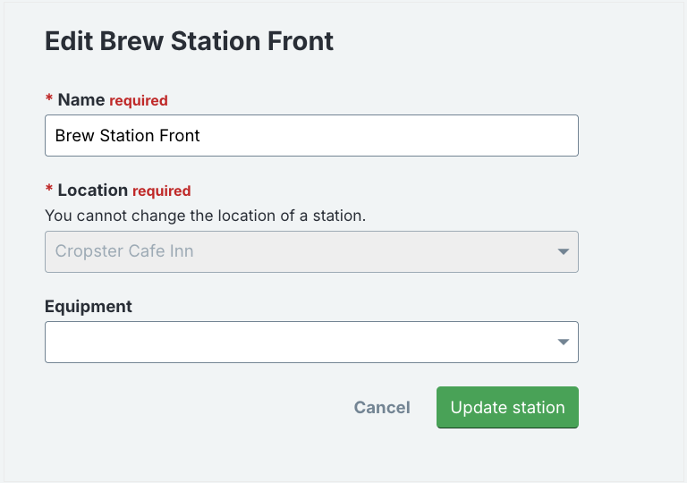Click the disabled Location dropdown arrow
This screenshot has height=483, width=687.
tap(563, 251)
